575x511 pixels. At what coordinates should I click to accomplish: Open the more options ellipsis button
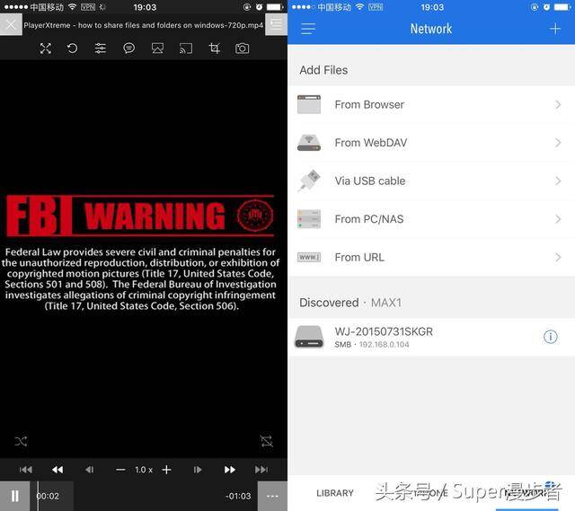(x=272, y=496)
